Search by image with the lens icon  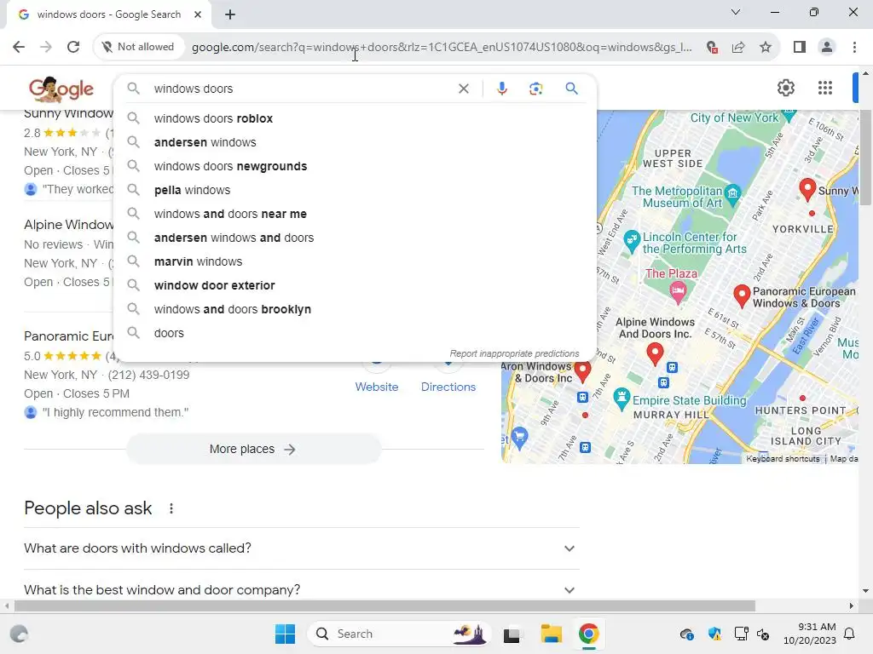(536, 89)
